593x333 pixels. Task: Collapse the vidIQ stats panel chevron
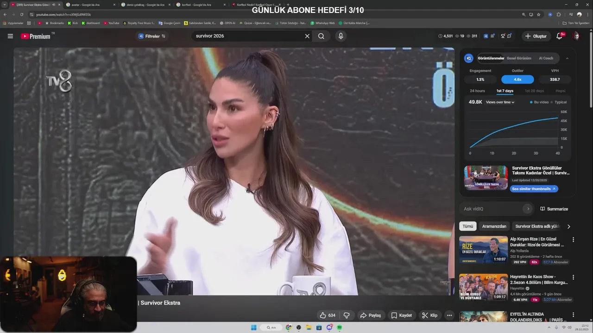click(567, 58)
